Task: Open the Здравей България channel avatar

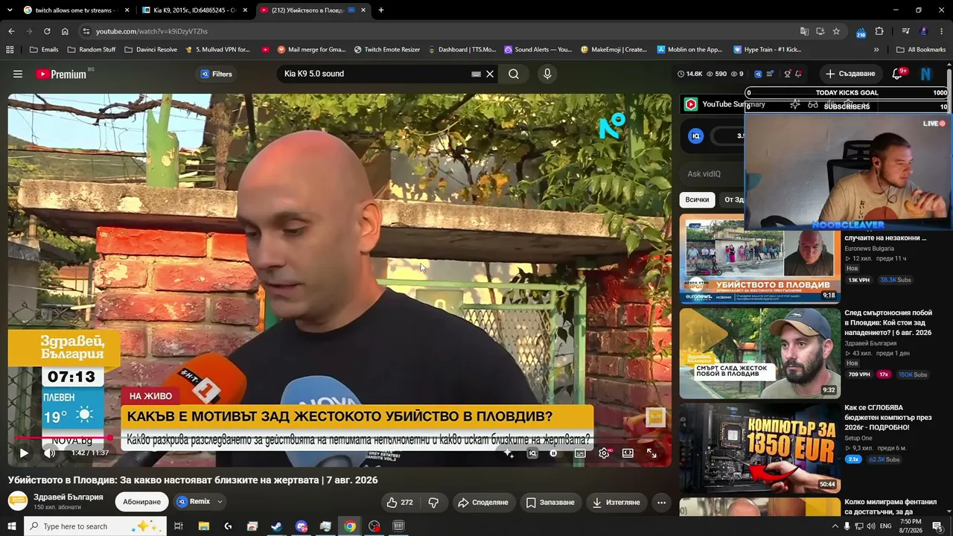Action: click(18, 501)
